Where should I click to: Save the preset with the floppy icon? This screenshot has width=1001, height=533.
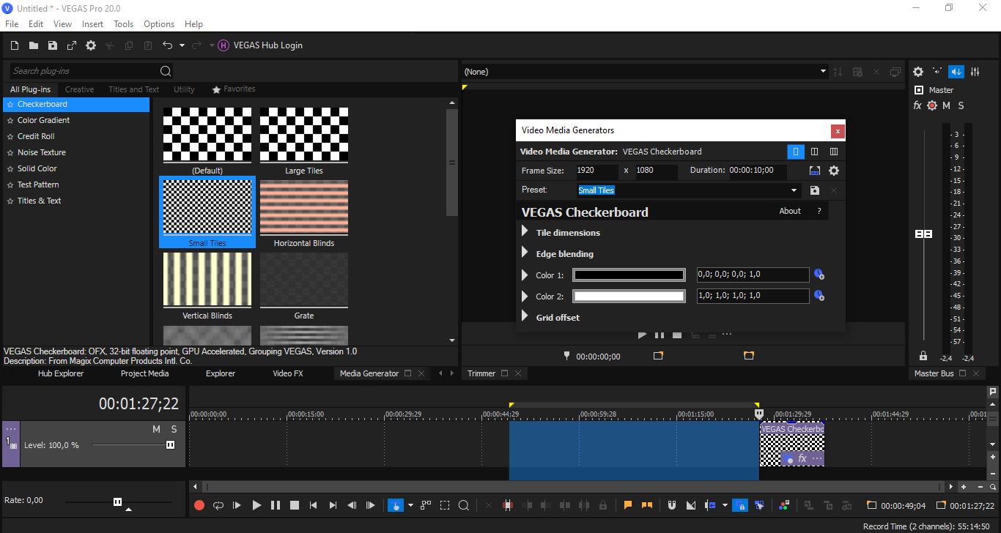click(x=815, y=190)
